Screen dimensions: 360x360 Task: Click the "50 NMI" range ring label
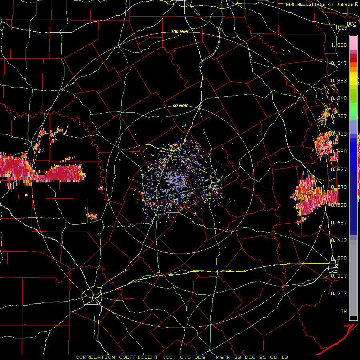point(180,106)
